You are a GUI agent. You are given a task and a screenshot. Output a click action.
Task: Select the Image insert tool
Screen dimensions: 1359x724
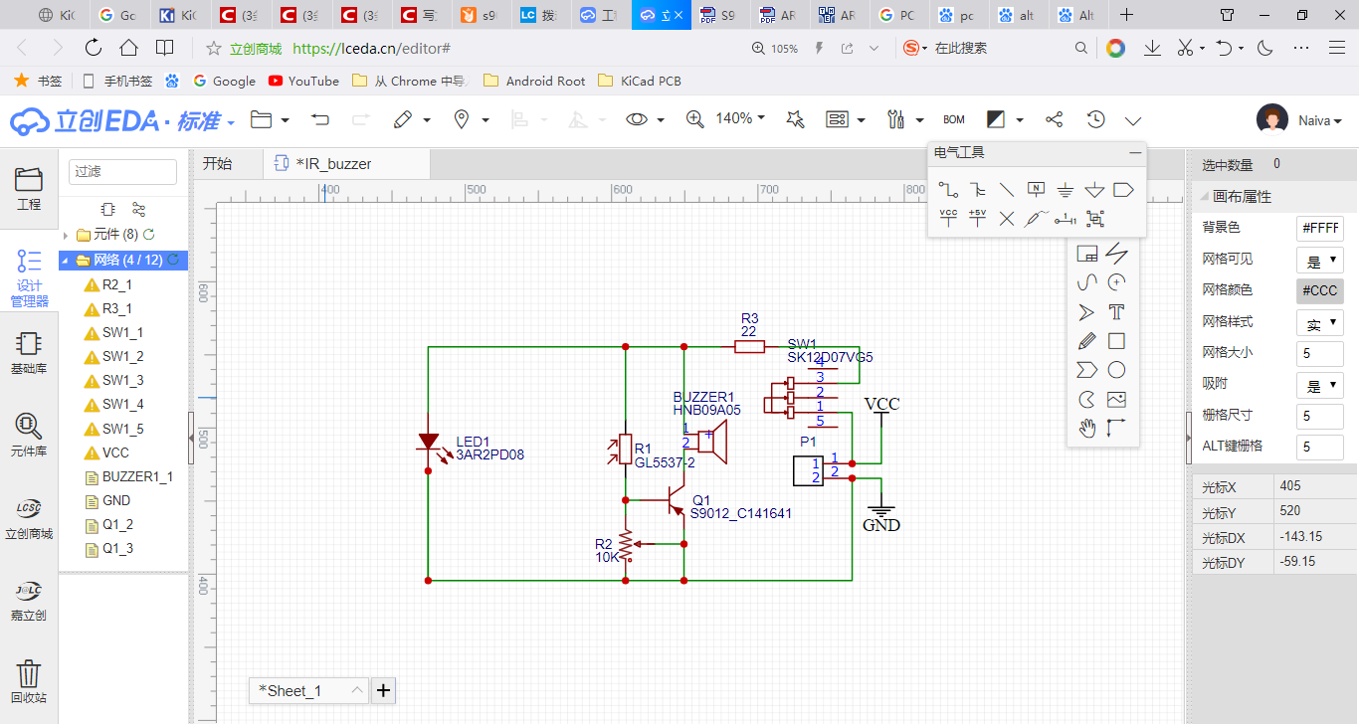pyautogui.click(x=1117, y=399)
